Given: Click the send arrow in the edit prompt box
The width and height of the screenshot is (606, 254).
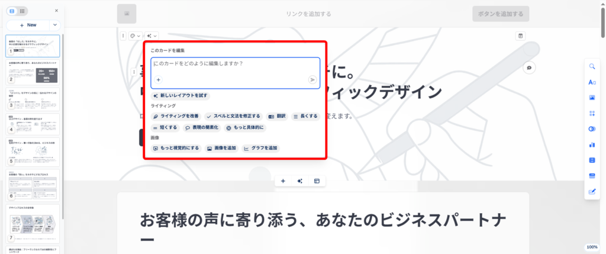Looking at the screenshot, I should point(312,79).
